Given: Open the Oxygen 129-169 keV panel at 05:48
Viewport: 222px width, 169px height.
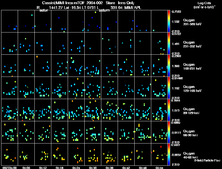Looking at the screenshot, I should coord(143,88).
